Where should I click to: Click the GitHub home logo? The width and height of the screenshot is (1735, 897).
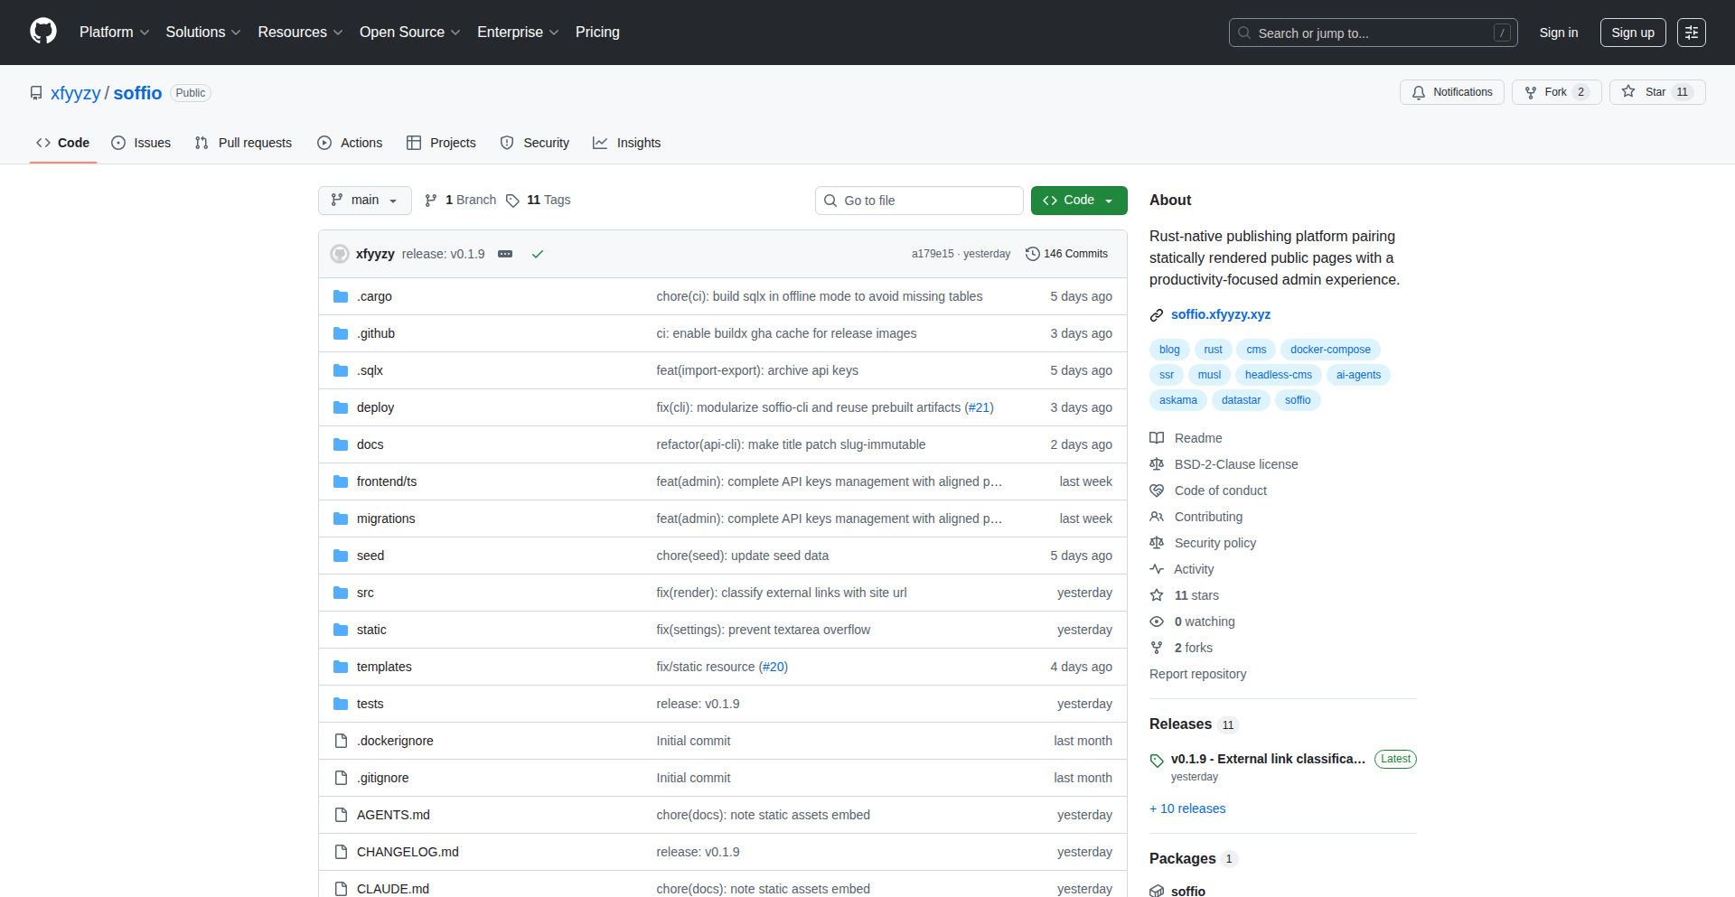point(42,33)
